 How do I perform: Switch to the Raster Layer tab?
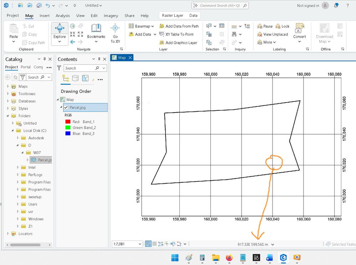pyautogui.click(x=172, y=15)
